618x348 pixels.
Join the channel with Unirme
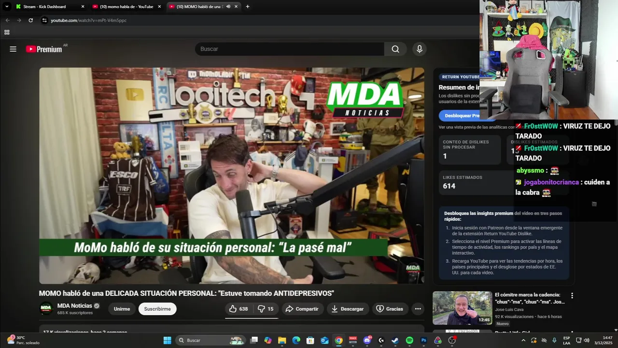(122, 309)
